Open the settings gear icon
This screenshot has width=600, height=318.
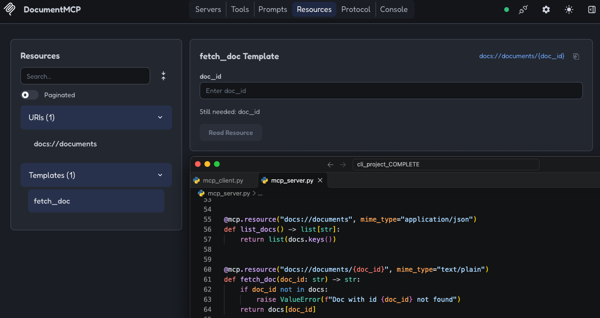pyautogui.click(x=546, y=10)
